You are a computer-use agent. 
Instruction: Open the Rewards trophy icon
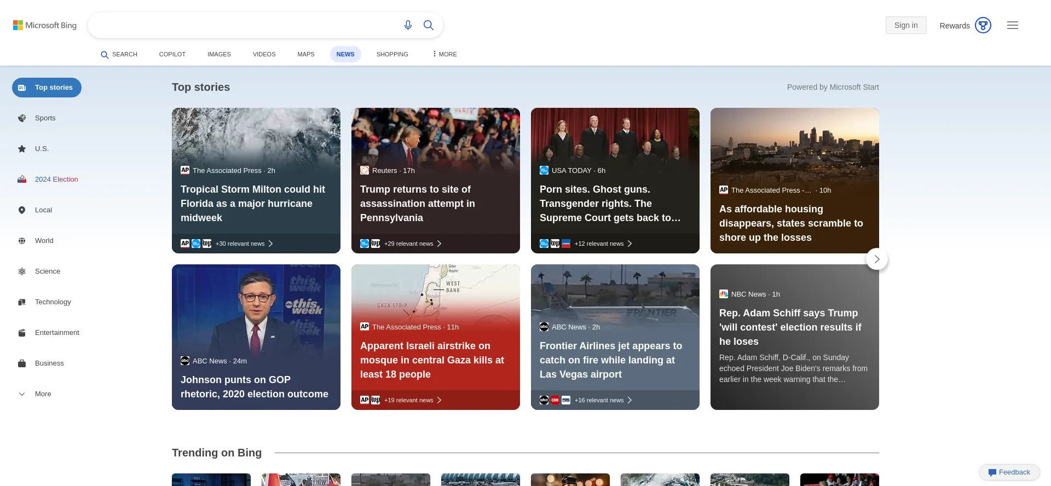pyautogui.click(x=983, y=25)
